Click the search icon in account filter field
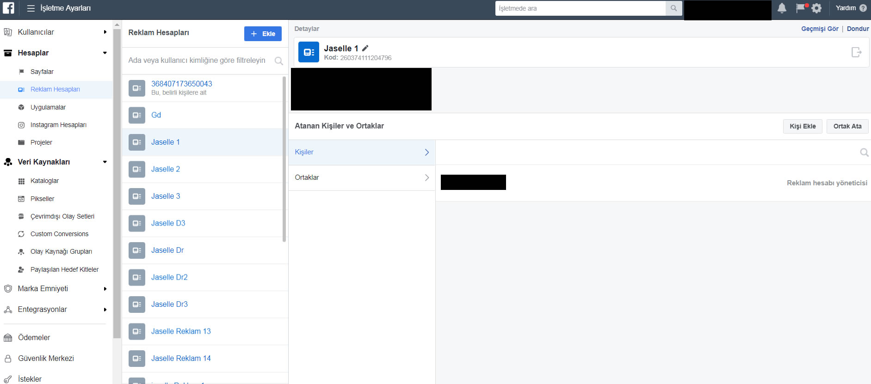 [x=278, y=61]
